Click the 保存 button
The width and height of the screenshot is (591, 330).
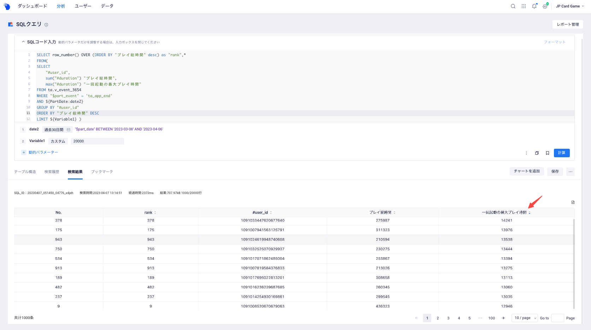[555, 171]
